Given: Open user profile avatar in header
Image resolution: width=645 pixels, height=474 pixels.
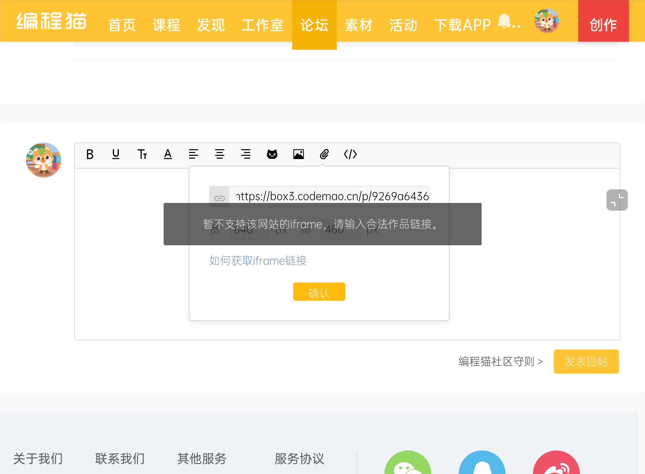Looking at the screenshot, I should (x=547, y=21).
